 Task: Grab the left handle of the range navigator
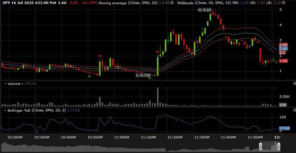coord(260,147)
